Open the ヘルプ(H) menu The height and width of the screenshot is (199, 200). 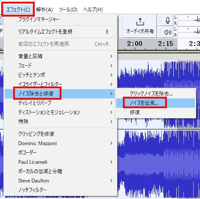click(93, 10)
